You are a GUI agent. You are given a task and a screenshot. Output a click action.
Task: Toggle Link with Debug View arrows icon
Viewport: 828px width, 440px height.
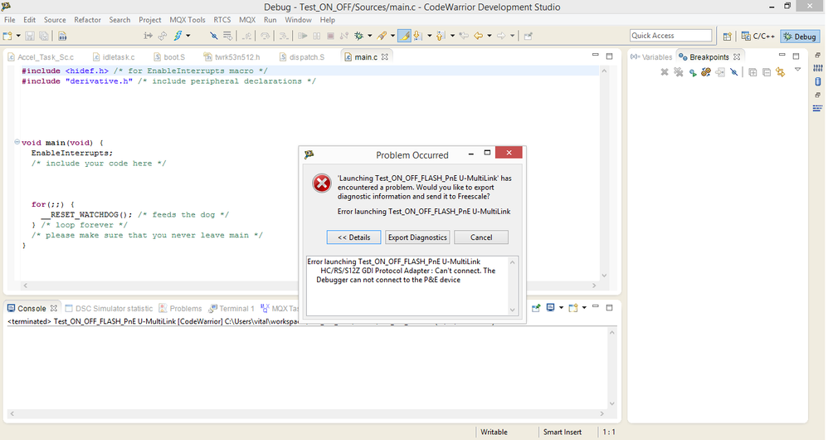point(781,72)
